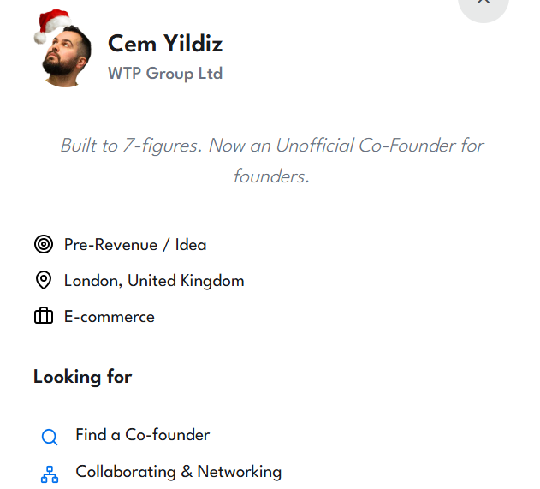Click the Santa hat on the avatar
The image size is (540, 489).
53,24
